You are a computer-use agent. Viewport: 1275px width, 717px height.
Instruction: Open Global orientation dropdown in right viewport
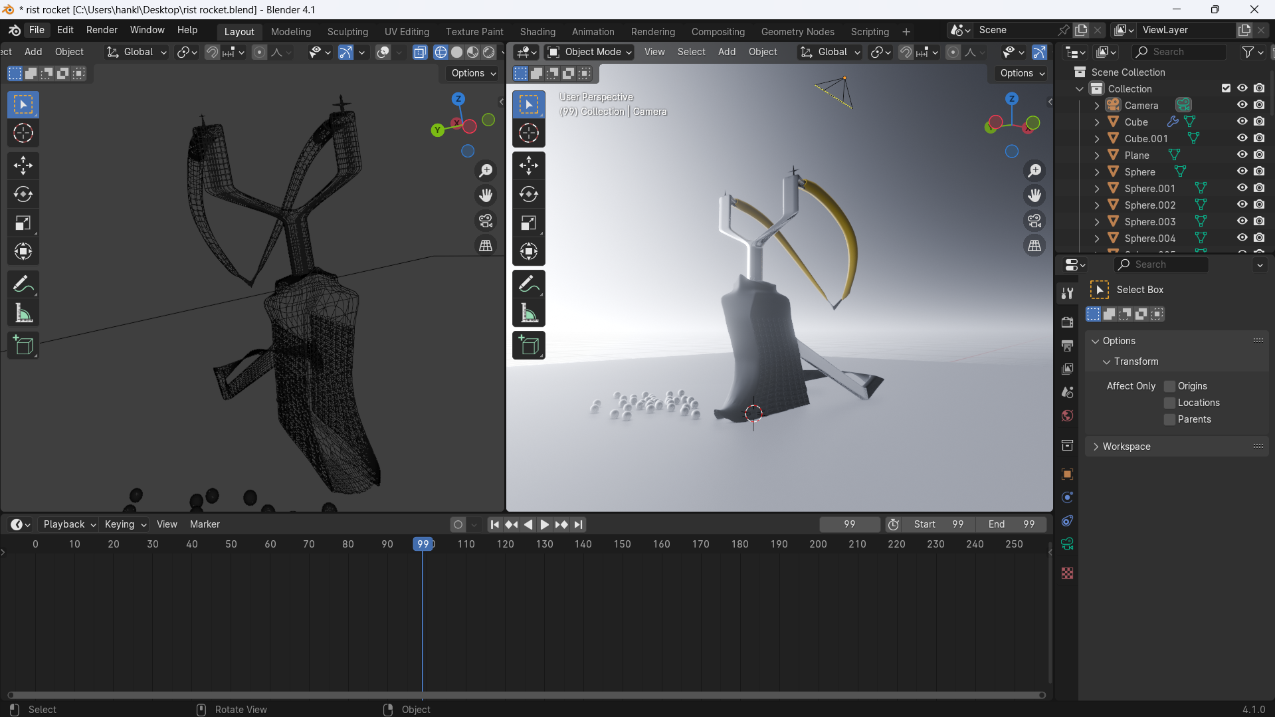(x=830, y=52)
